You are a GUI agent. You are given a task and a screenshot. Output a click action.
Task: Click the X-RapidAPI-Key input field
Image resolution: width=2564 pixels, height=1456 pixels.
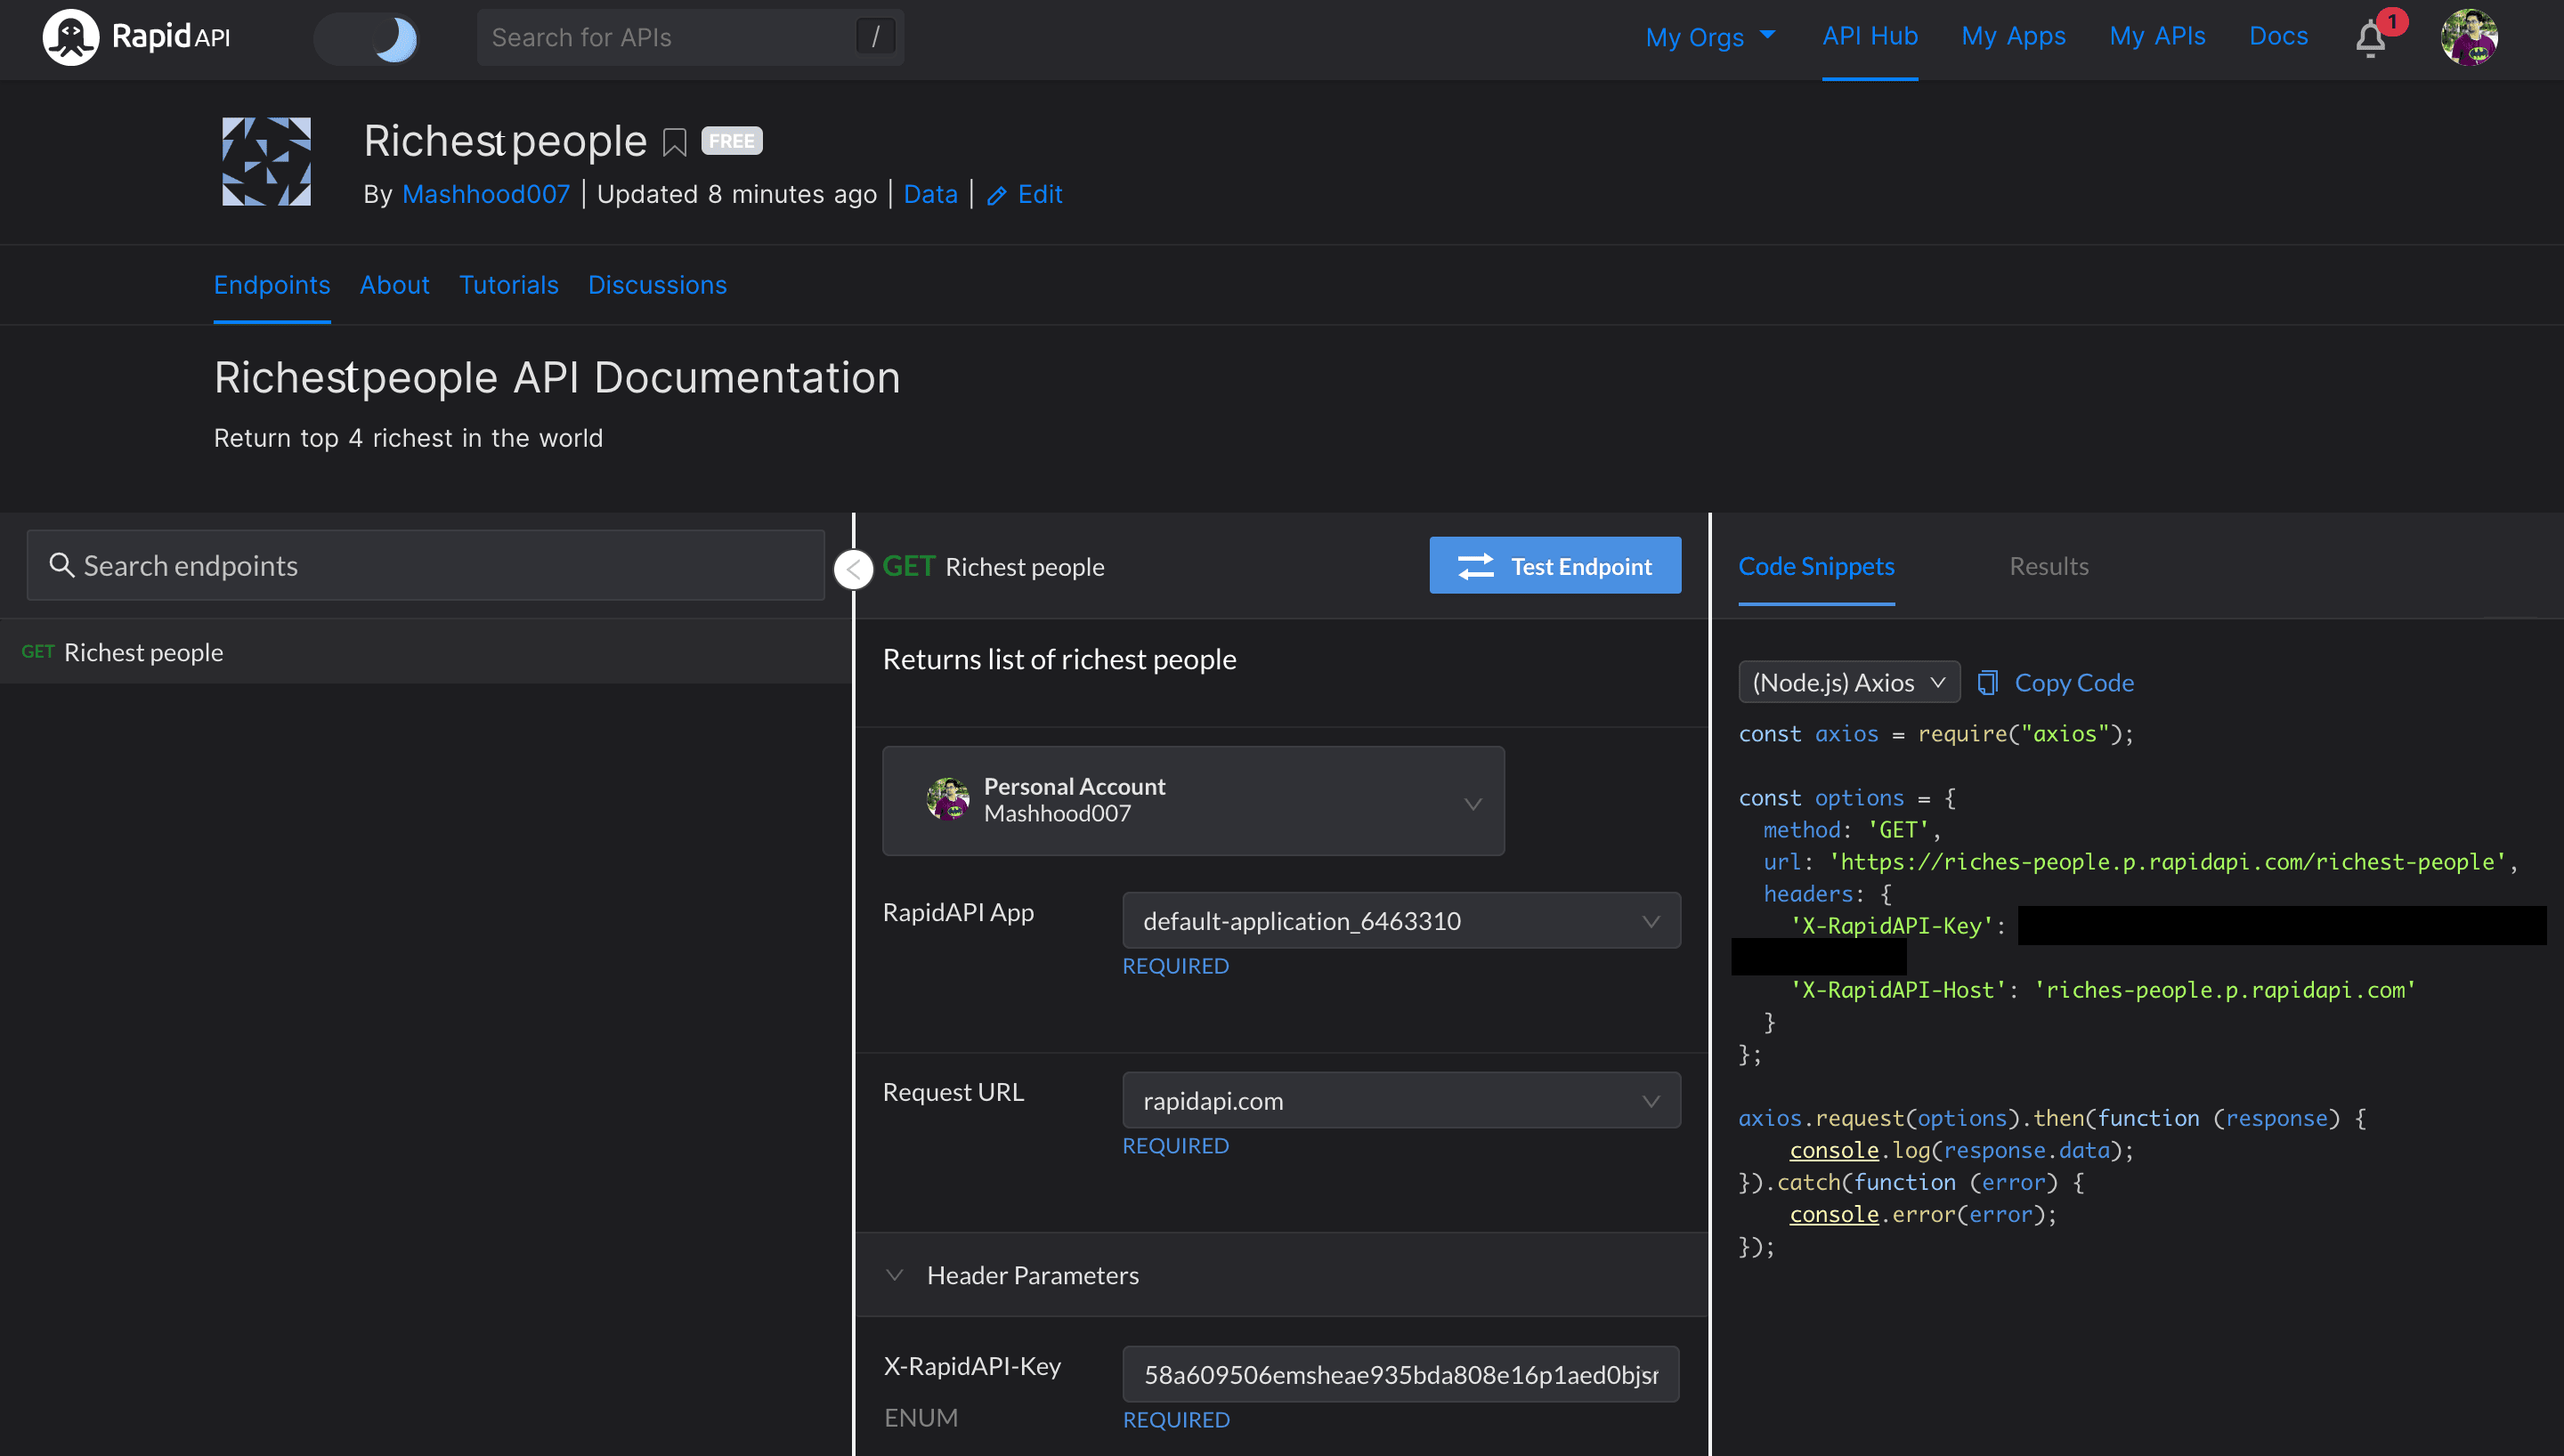tap(1400, 1373)
